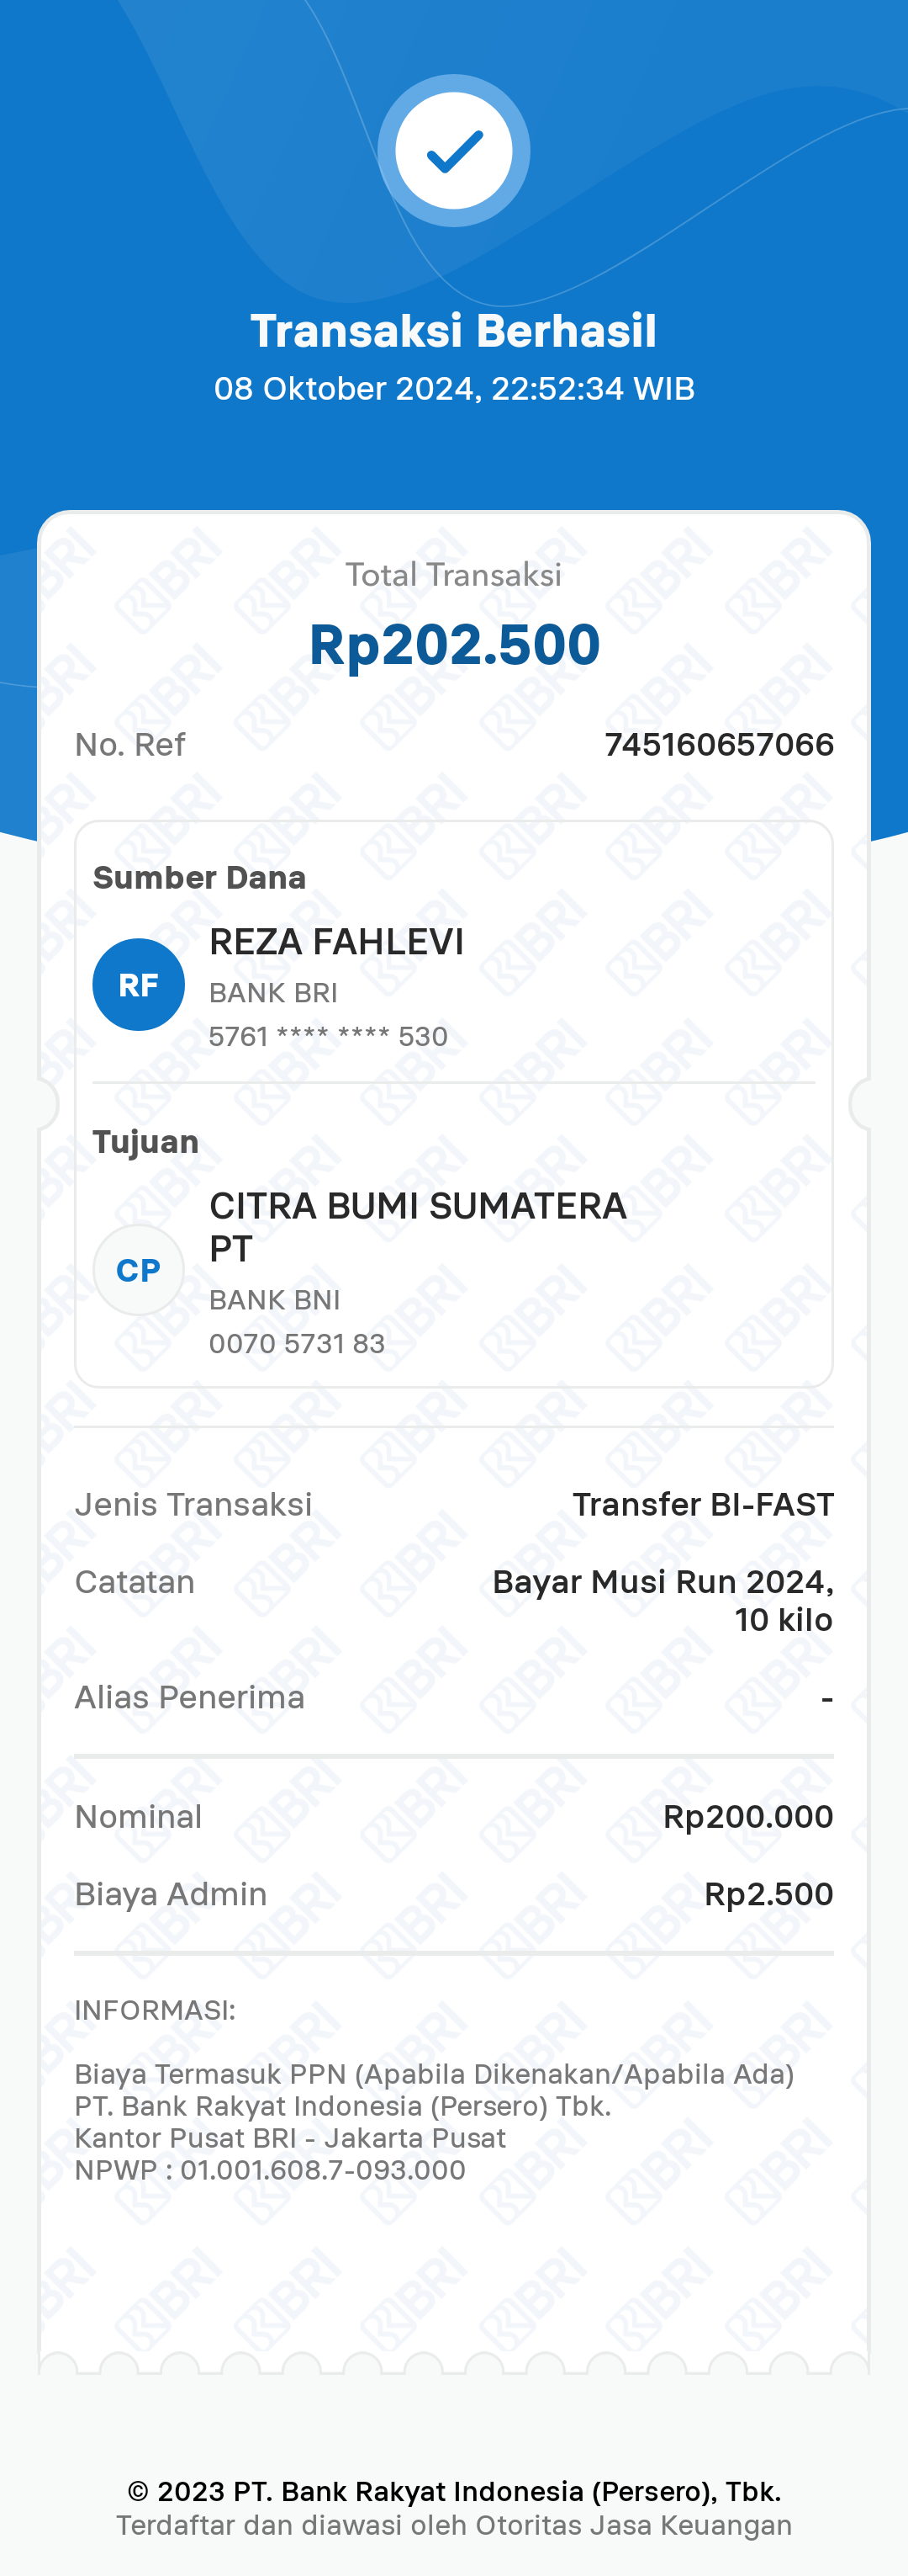908x2576 pixels.
Task: Select the total amount Rp202.500
Action: (x=455, y=644)
